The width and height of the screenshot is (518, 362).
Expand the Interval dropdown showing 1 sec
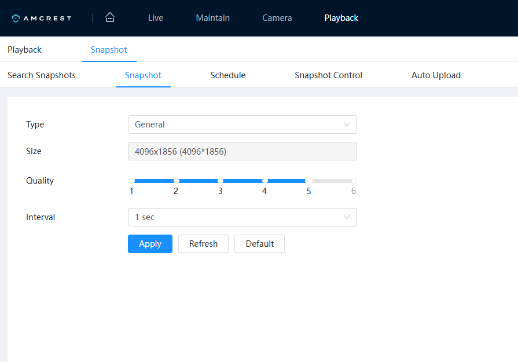243,217
